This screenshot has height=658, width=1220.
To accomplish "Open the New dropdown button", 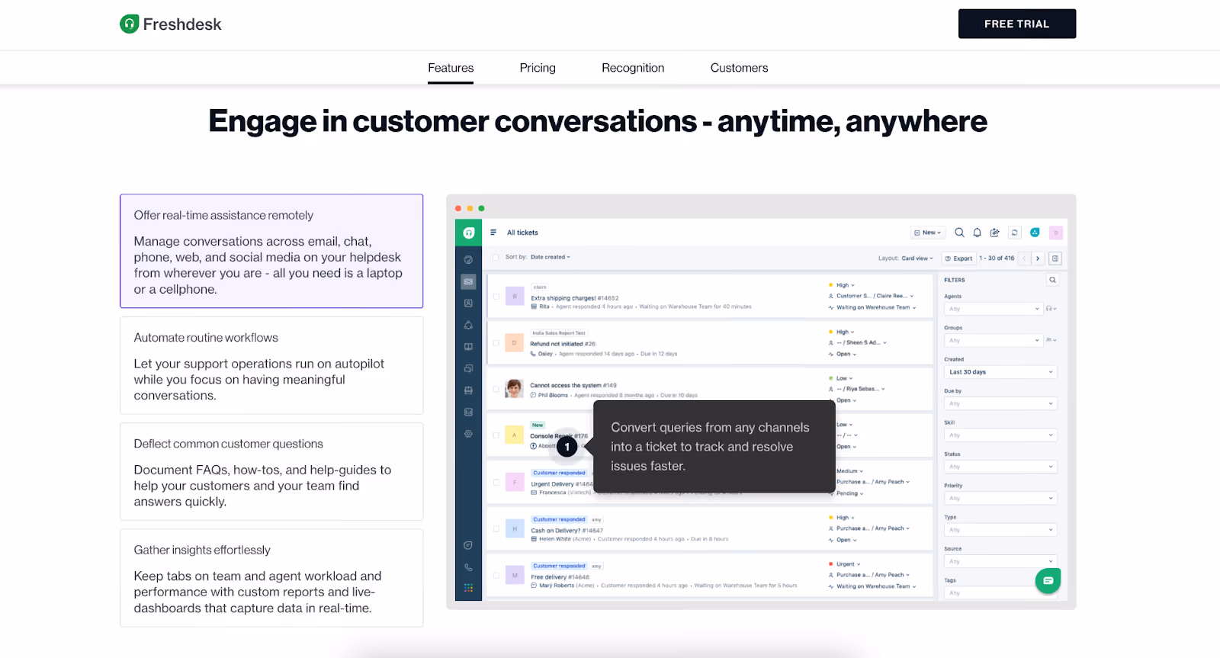I will [x=927, y=233].
